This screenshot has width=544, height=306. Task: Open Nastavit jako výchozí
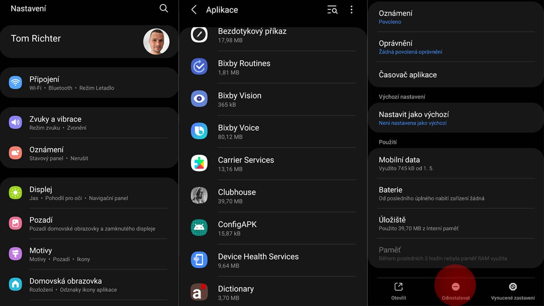(456, 118)
